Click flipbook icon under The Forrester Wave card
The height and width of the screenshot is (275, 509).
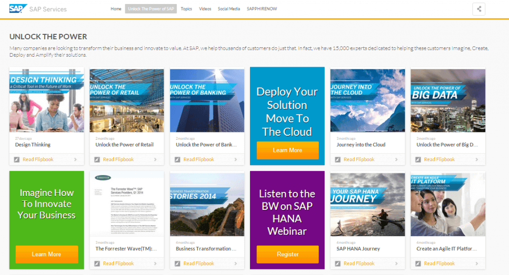tap(97, 264)
